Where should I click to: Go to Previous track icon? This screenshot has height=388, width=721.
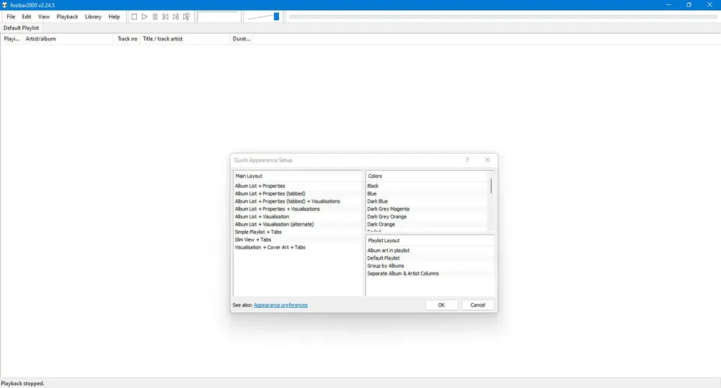coord(165,17)
